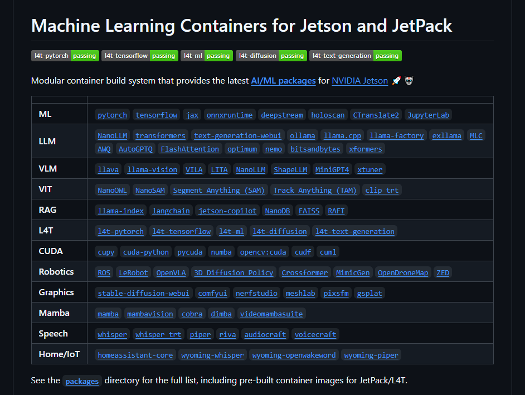Open the JupyterLab link
The image size is (525, 395).
(428, 115)
